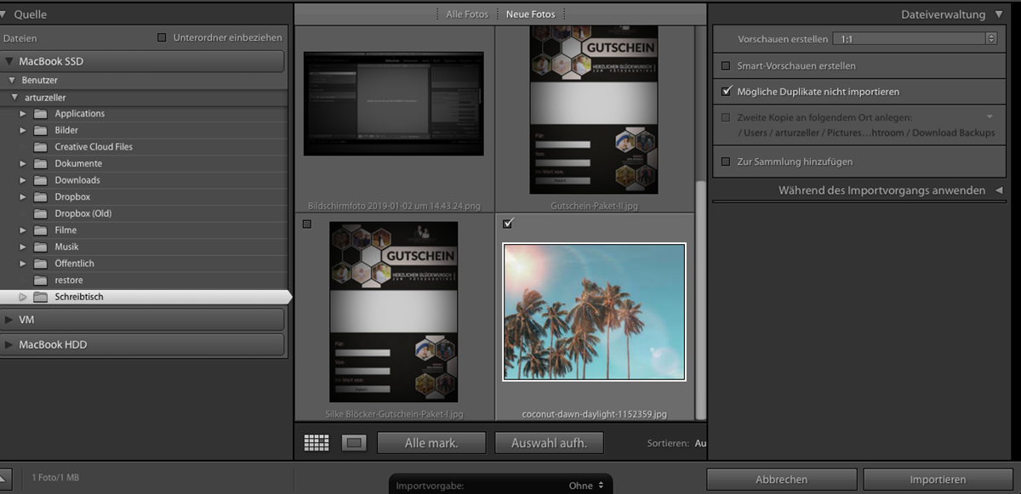Collapse the MacBook SSD volume

(9, 61)
